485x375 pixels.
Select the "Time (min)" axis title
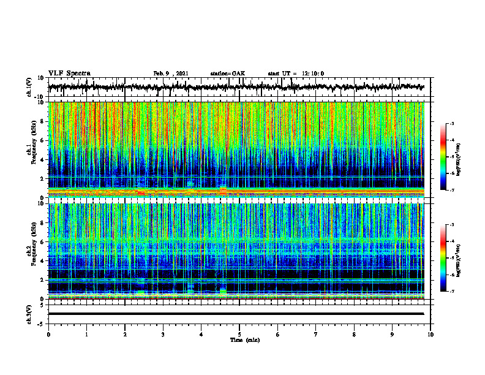click(245, 340)
